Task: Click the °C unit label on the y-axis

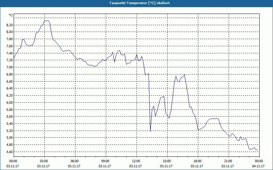Action: [11, 15]
